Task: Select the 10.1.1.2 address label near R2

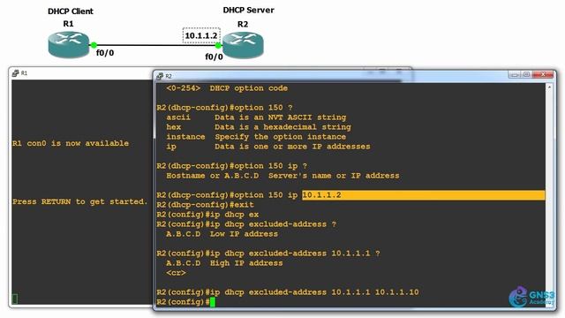Action: click(x=201, y=35)
